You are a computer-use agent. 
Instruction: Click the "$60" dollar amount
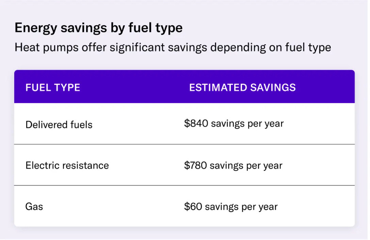(x=193, y=206)
